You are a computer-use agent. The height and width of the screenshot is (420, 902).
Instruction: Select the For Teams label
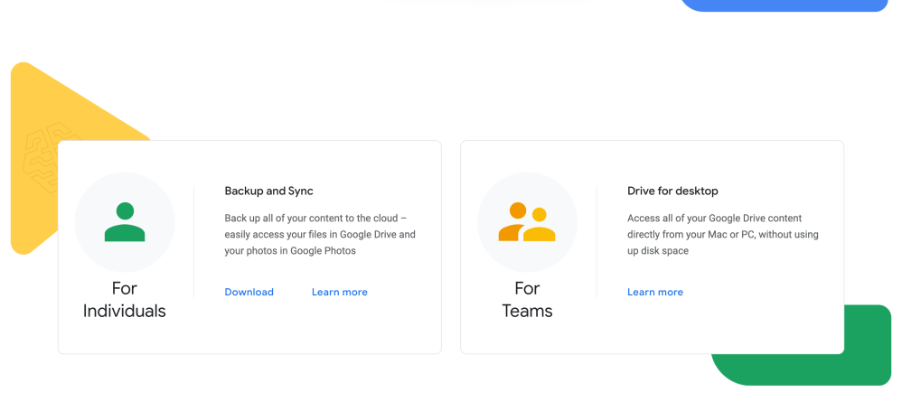coord(527,300)
